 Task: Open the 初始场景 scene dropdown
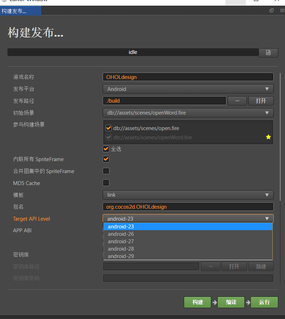188,113
